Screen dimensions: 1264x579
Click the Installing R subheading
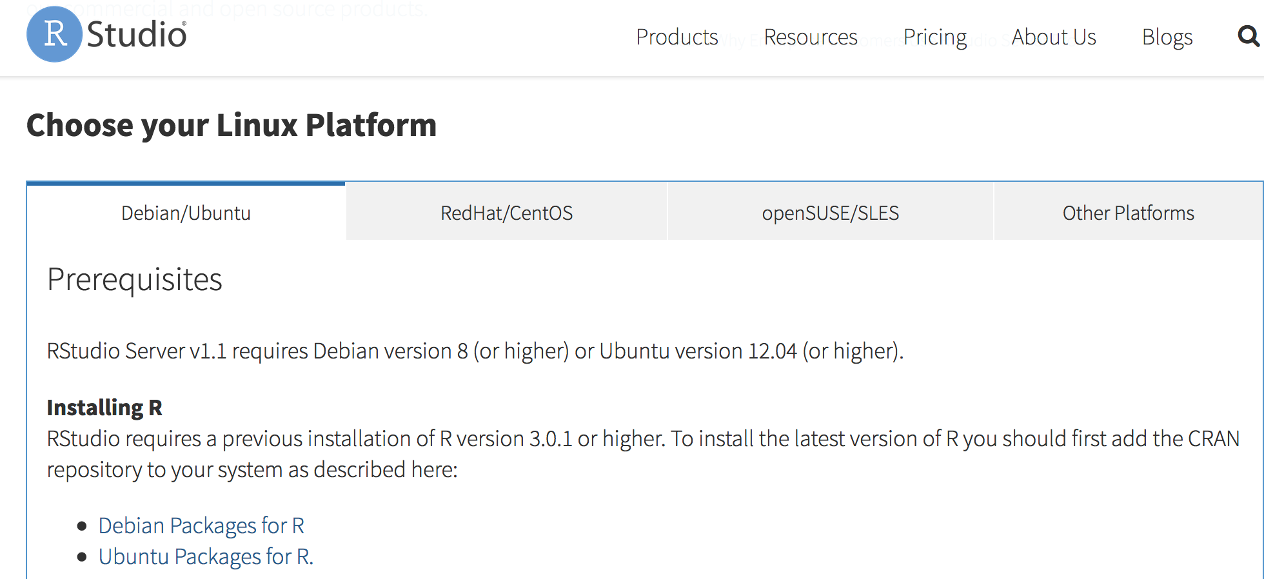(104, 407)
